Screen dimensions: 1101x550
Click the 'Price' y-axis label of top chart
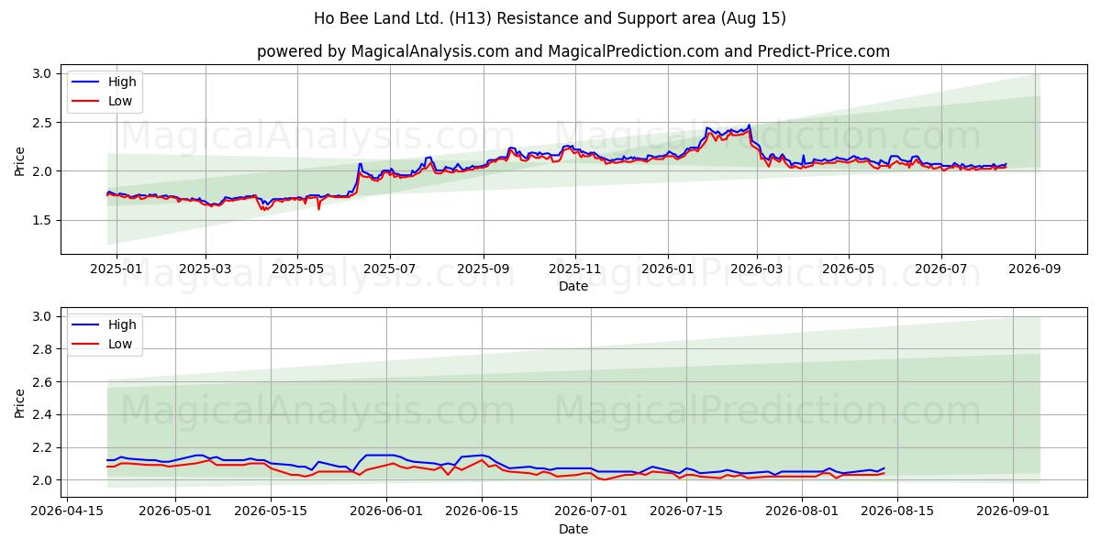(20, 159)
